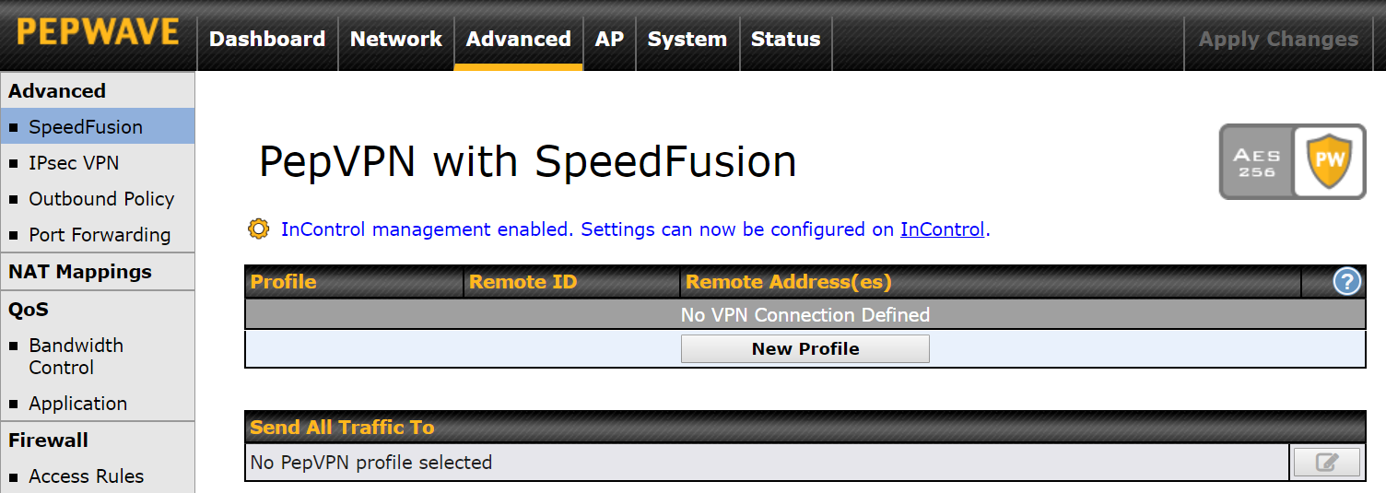Click the AES 256 PW shield badge
This screenshot has height=493, width=1386.
pos(1292,162)
